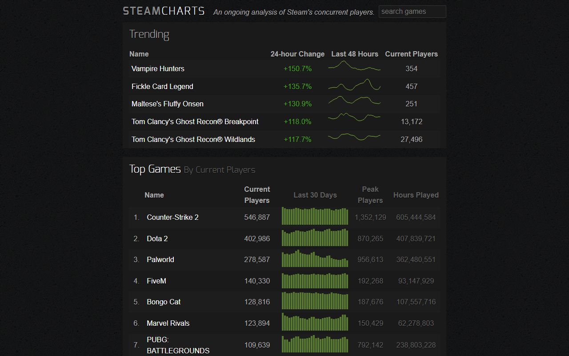
Task: Open Marvel Rivals game page
Action: [x=168, y=323]
